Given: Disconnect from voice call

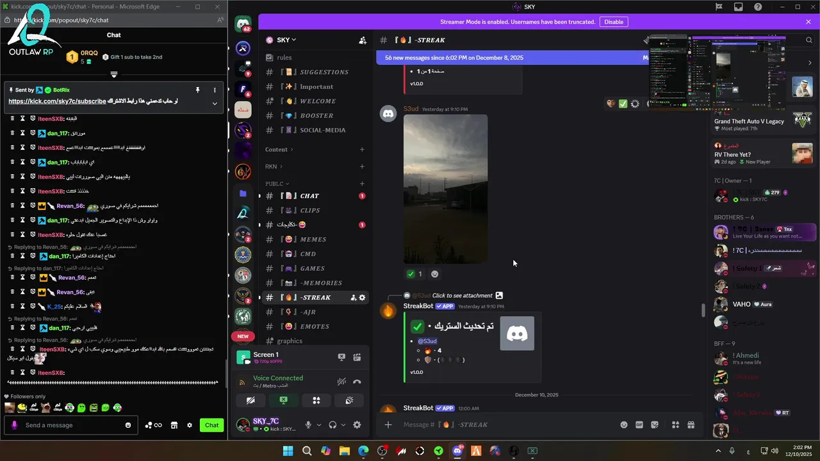Looking at the screenshot, I should pyautogui.click(x=357, y=382).
